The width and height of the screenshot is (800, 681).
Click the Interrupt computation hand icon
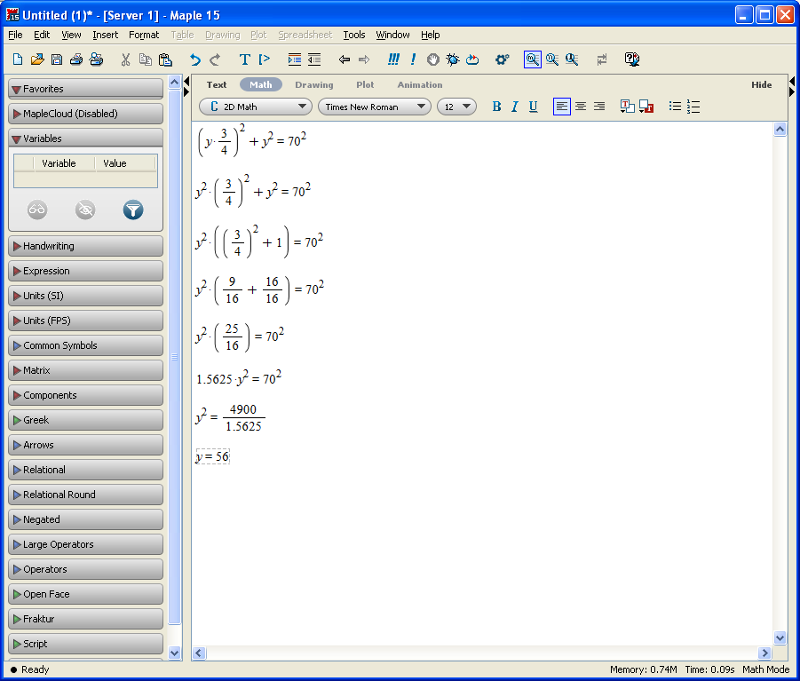click(x=433, y=59)
